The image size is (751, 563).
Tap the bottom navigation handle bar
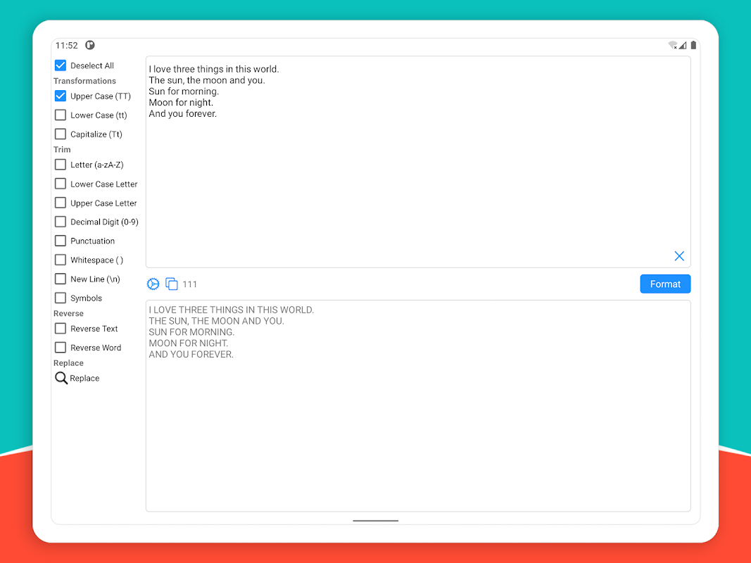coord(376,520)
